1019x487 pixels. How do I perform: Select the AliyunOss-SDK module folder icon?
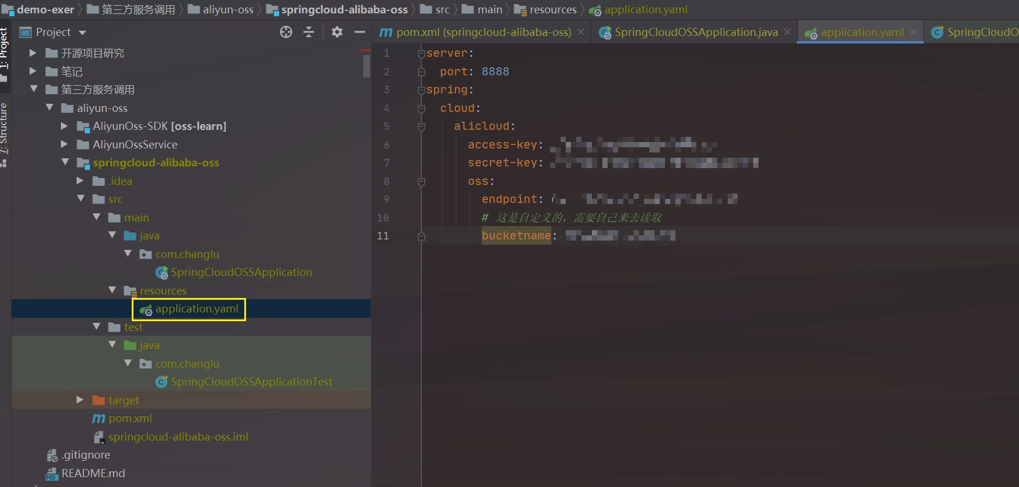[83, 126]
